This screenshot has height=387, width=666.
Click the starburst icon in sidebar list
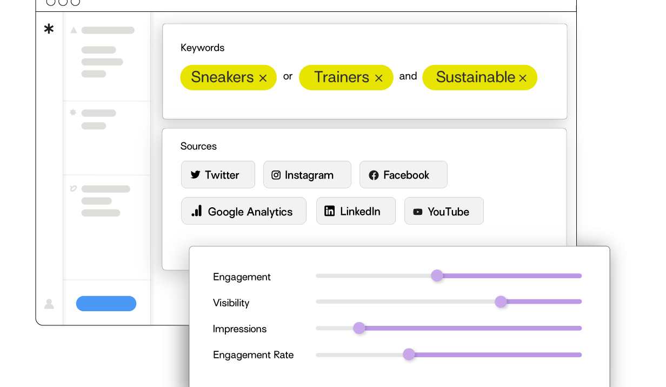click(74, 113)
